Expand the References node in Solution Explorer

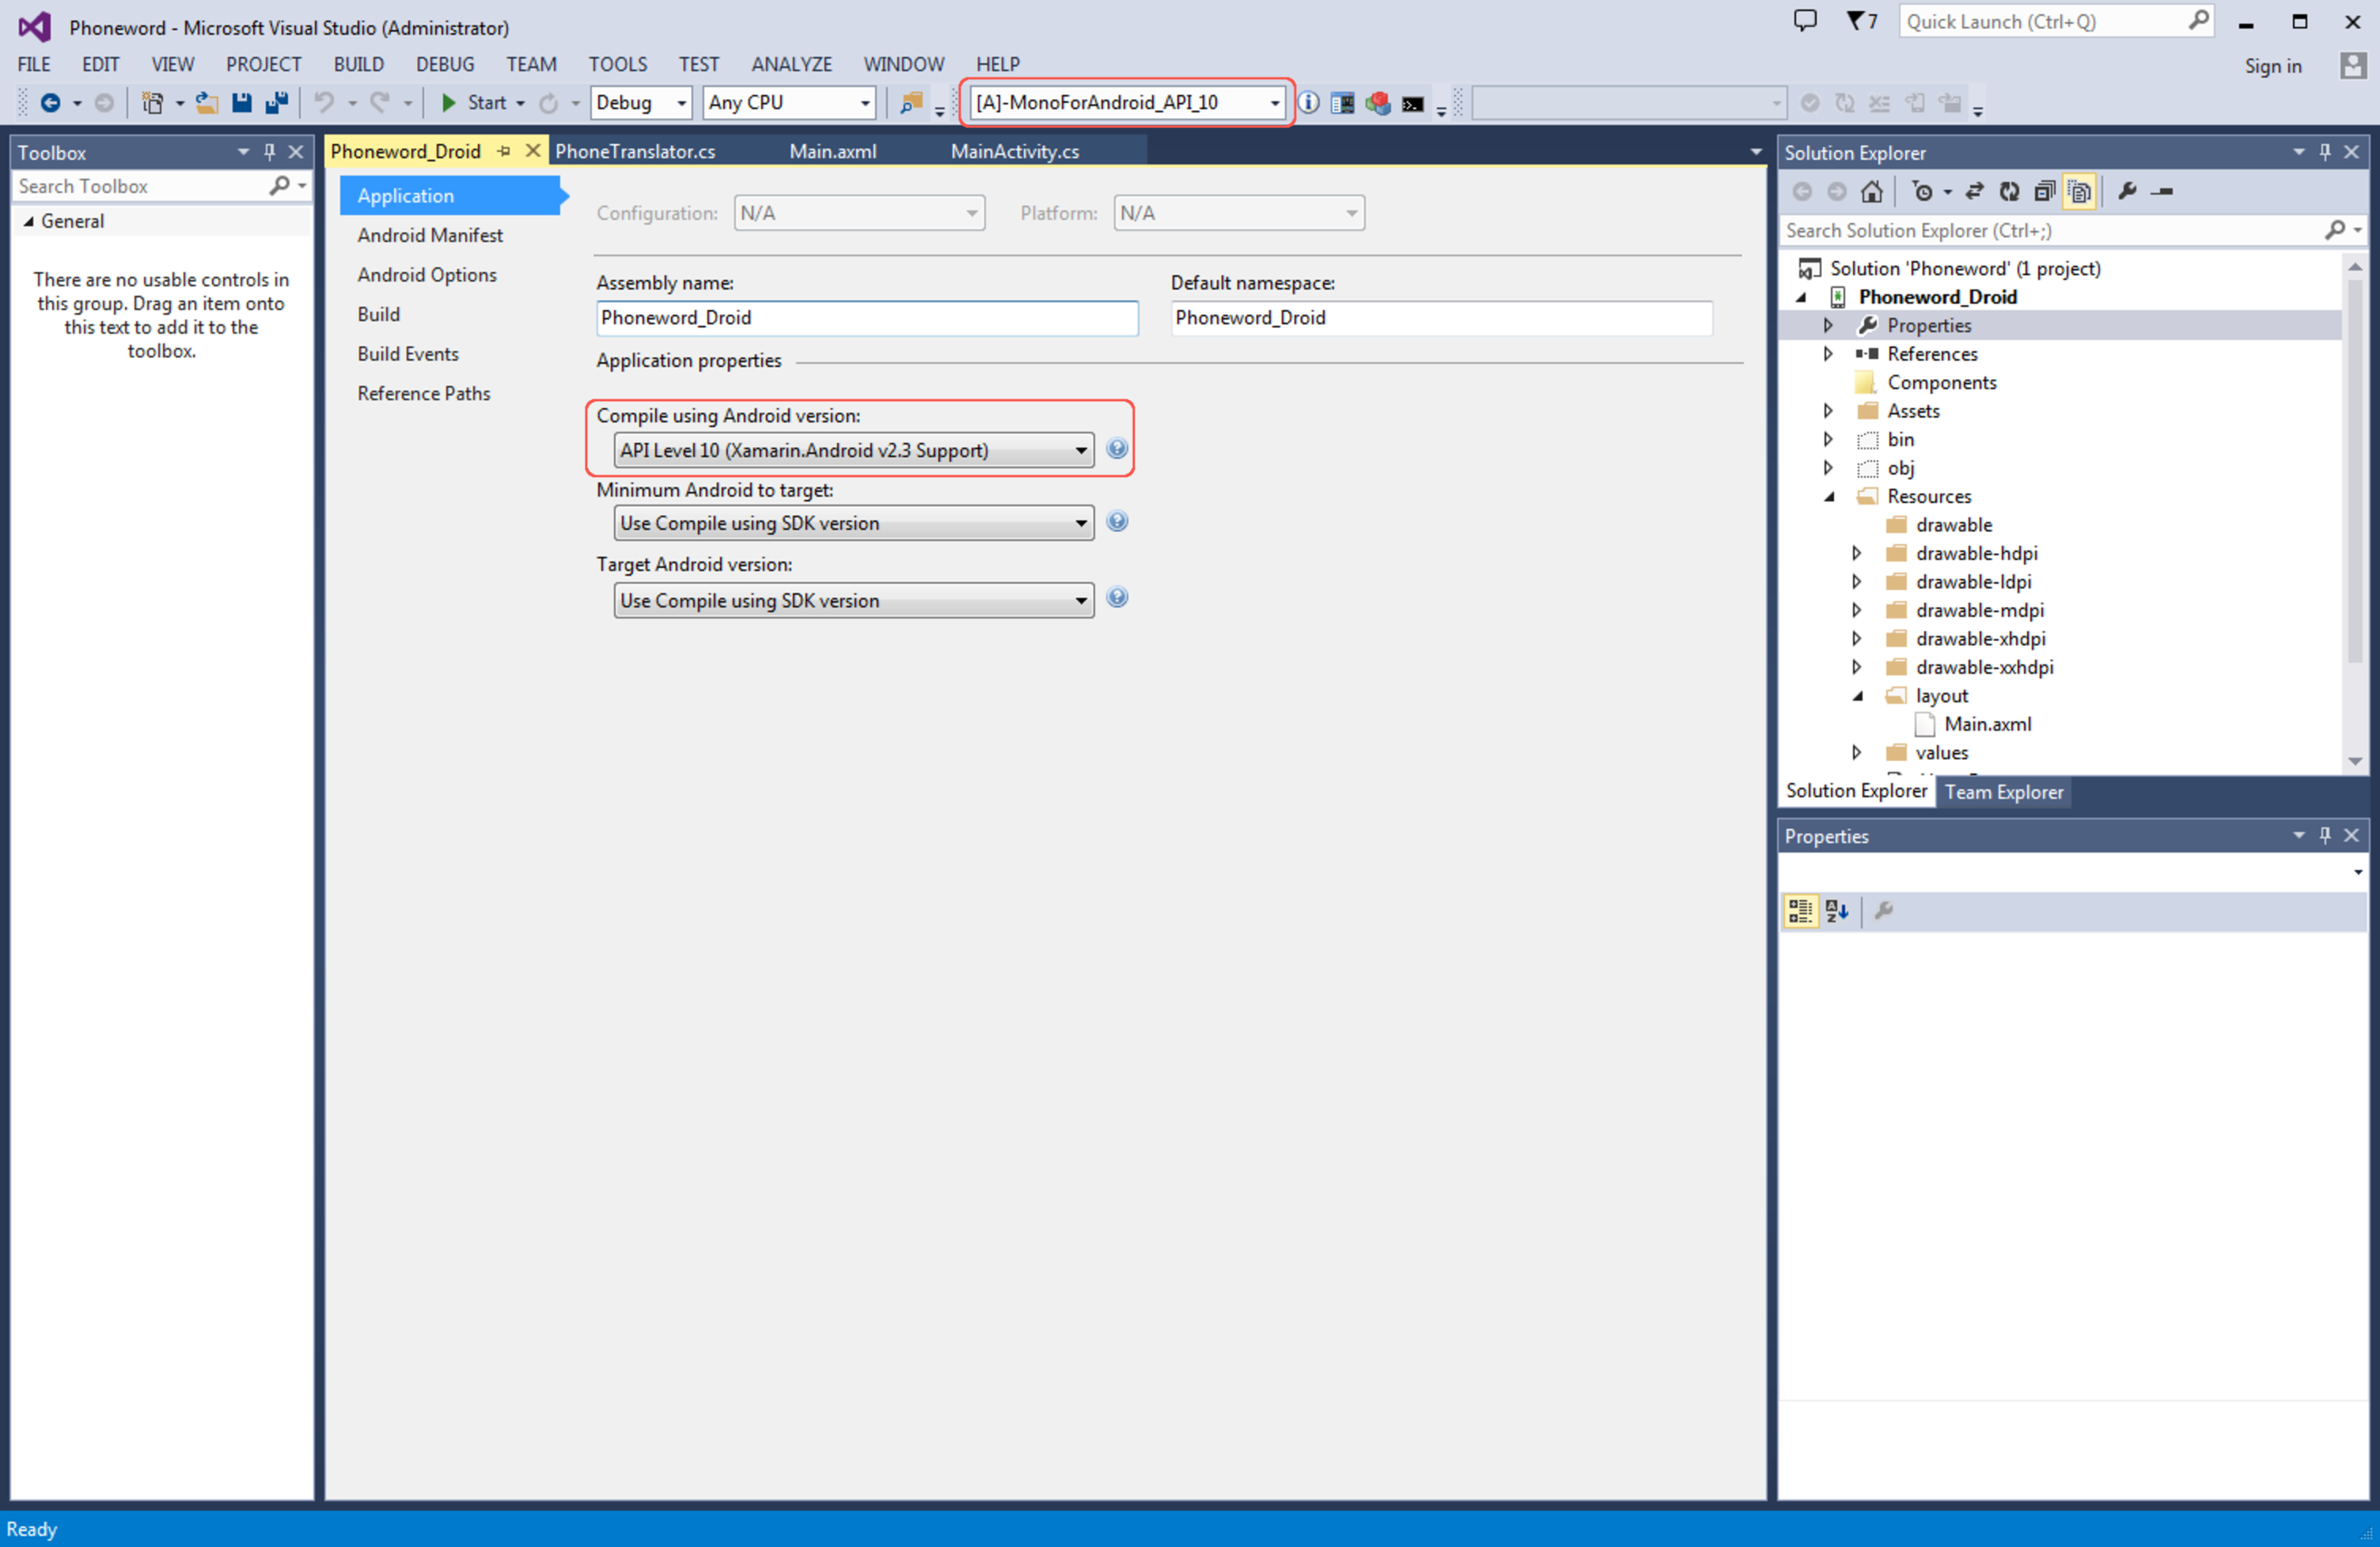[x=1828, y=354]
